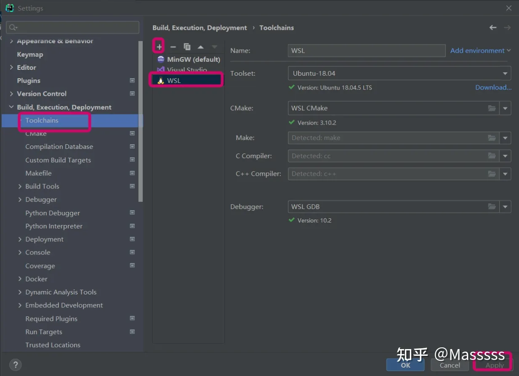Click project-level icon next to Plugins
This screenshot has width=519, height=376.
[132, 80]
